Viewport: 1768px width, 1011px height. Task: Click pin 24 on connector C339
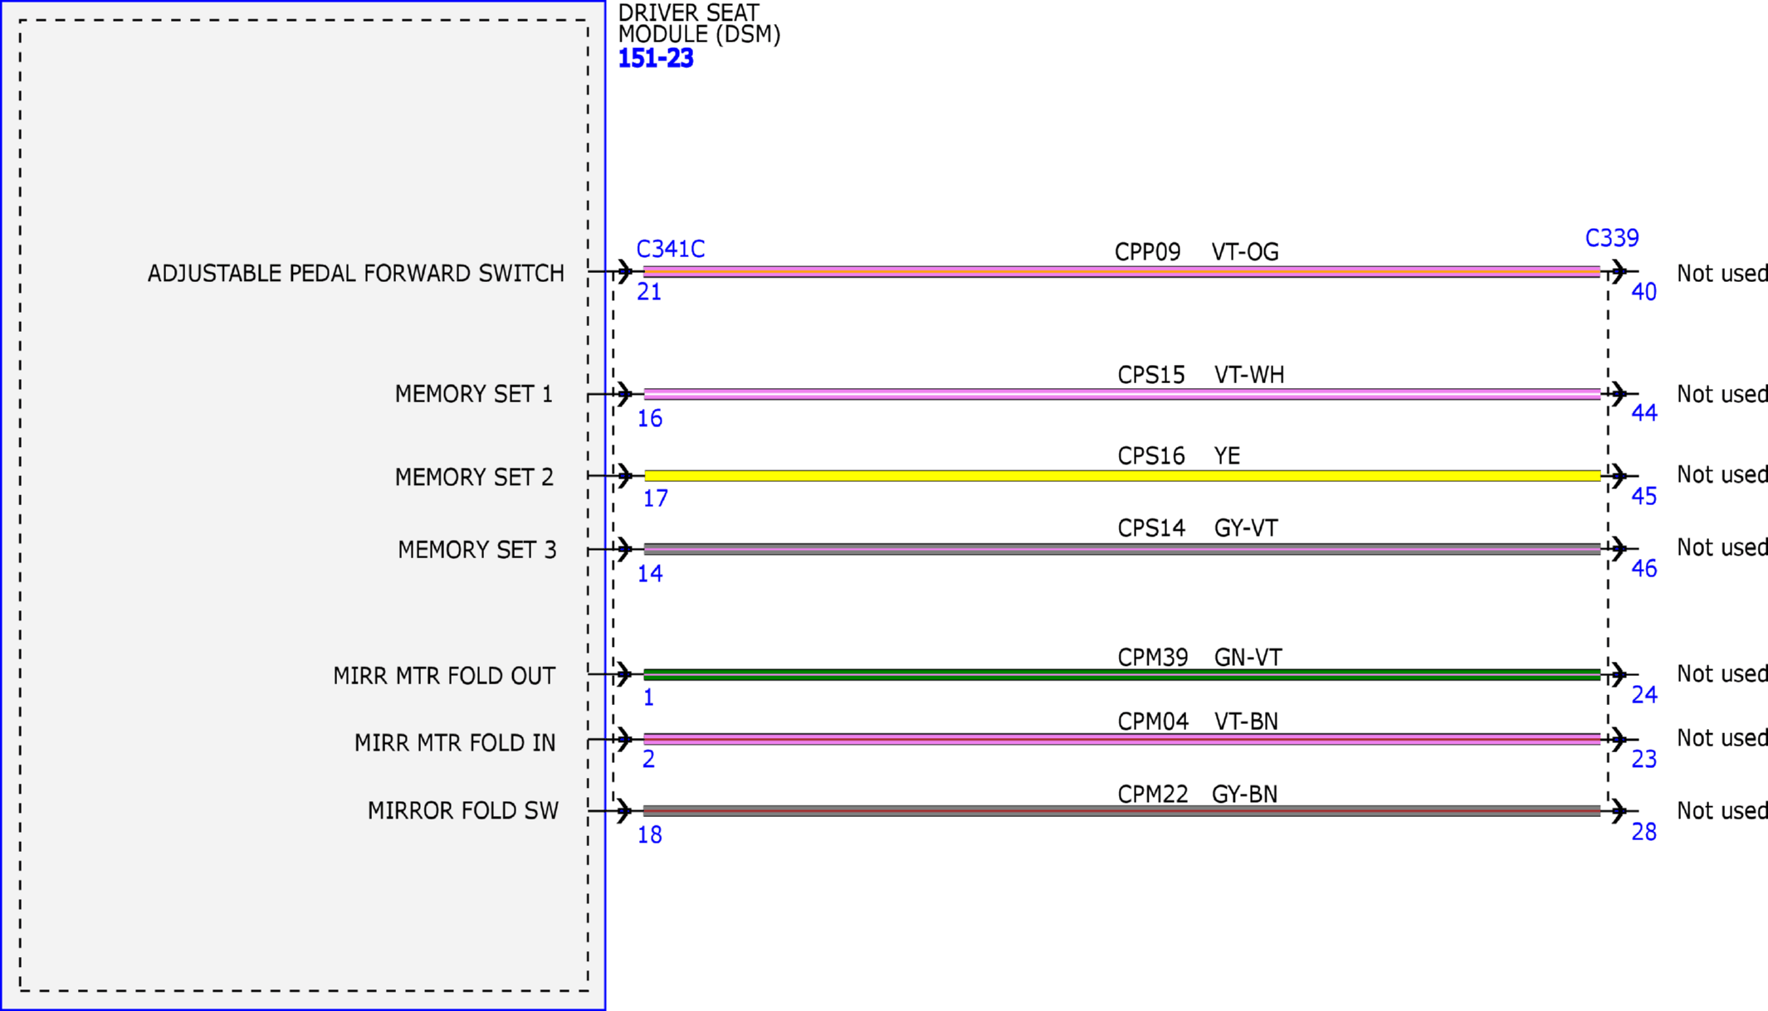pos(1644,695)
